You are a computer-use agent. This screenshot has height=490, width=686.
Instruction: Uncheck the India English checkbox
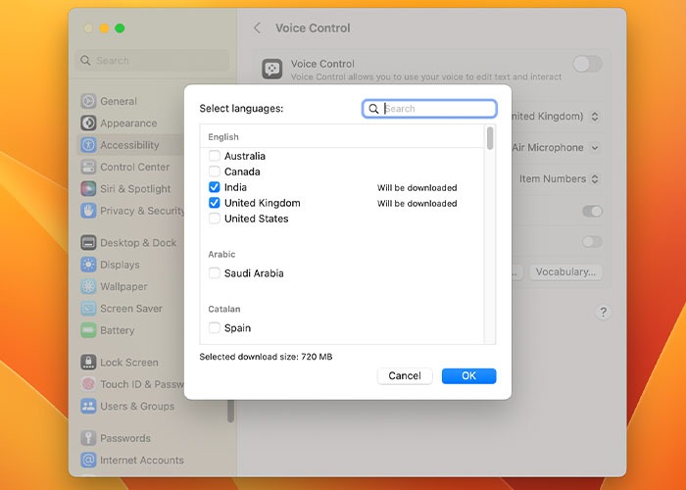pyautogui.click(x=215, y=187)
